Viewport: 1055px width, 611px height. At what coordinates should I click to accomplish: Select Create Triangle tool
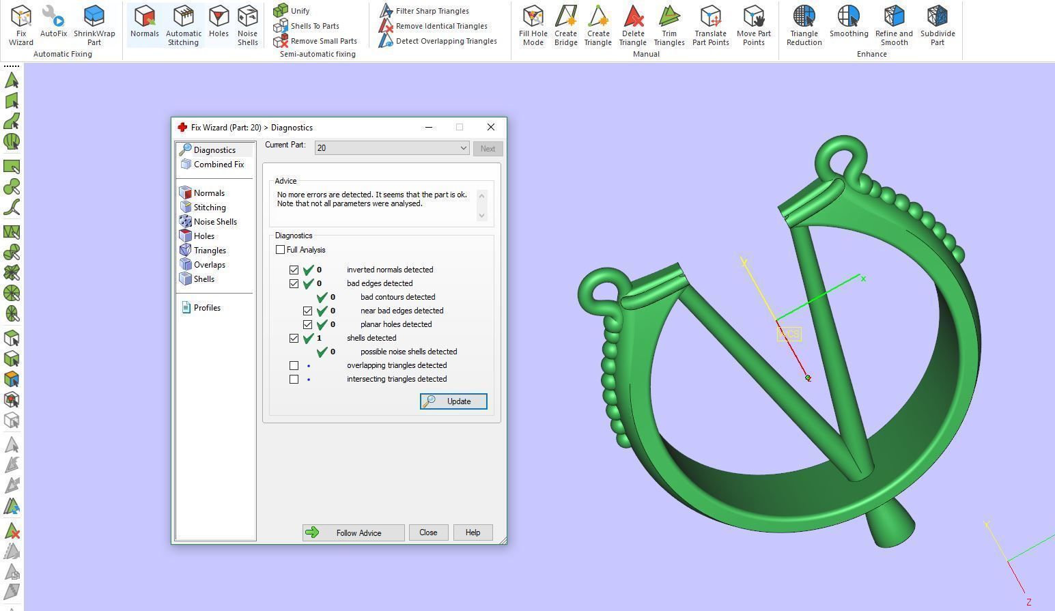click(597, 25)
